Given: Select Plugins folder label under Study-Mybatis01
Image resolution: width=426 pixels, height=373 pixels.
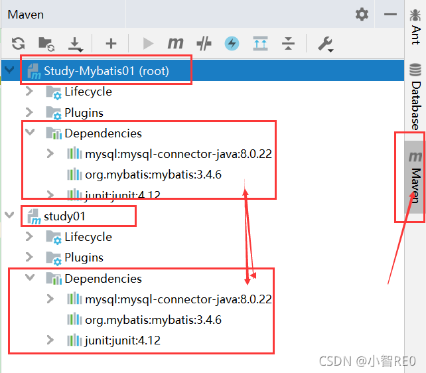Looking at the screenshot, I should click(x=84, y=113).
